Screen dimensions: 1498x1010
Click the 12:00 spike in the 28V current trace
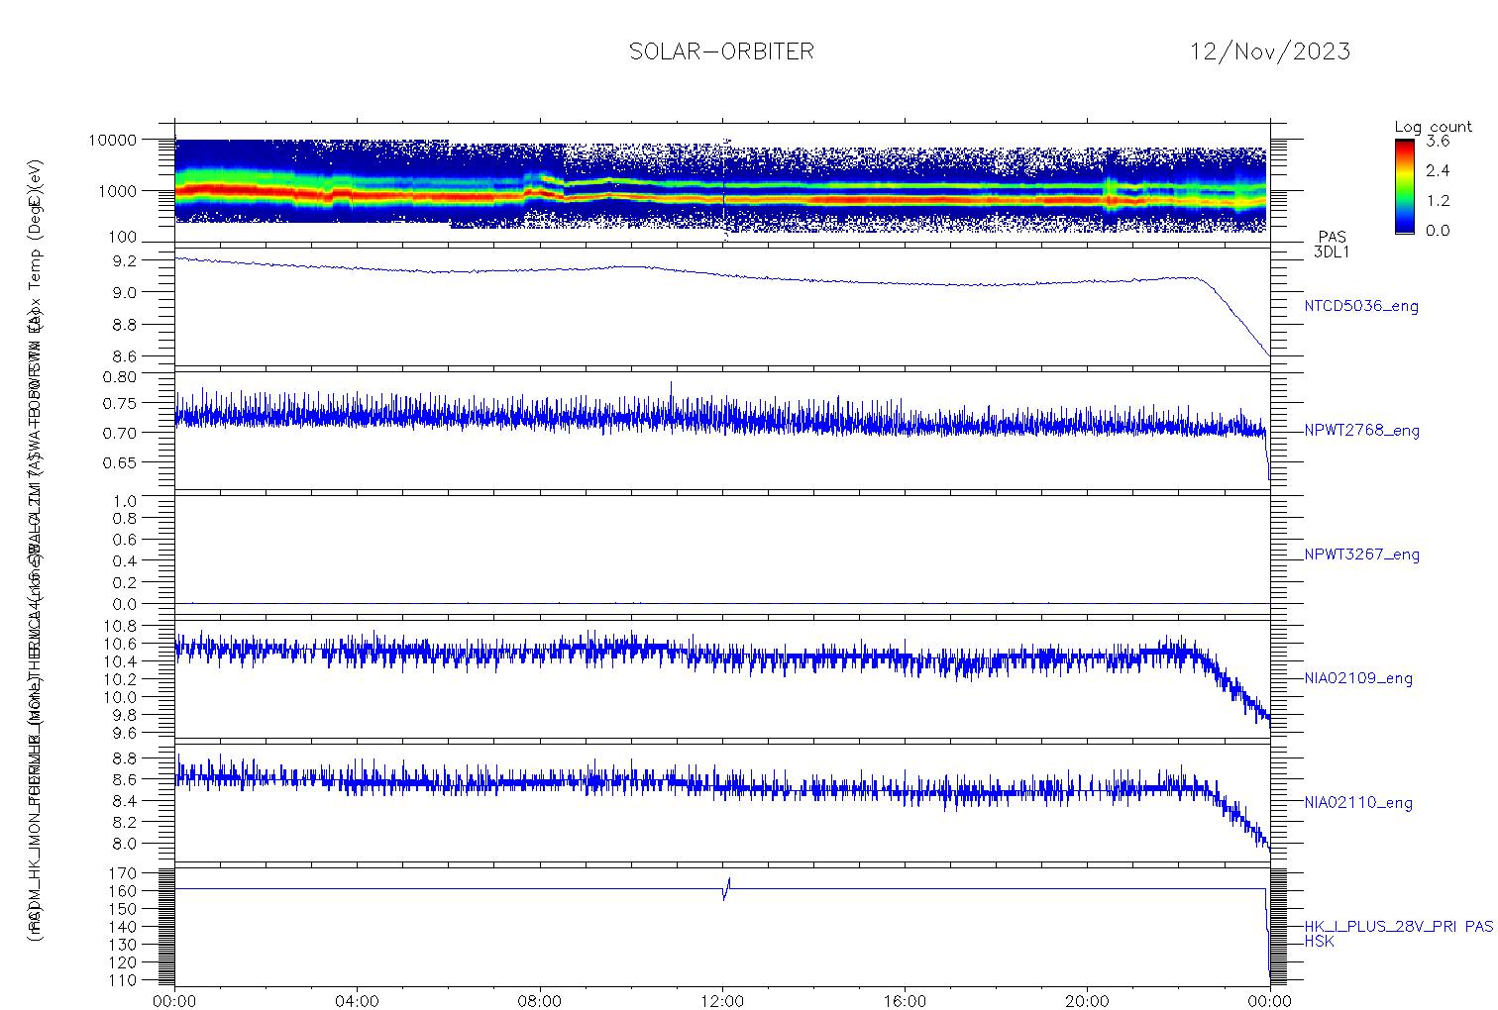(726, 888)
